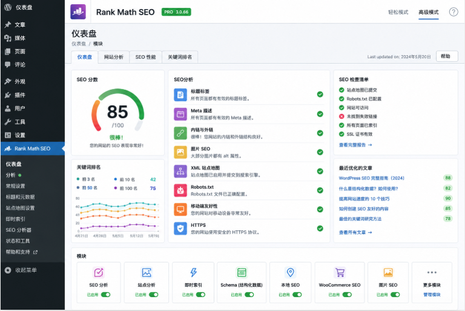Open article 什么是结构化数据？如何使用？
Image resolution: width=465 pixels, height=311 pixels.
(368, 189)
